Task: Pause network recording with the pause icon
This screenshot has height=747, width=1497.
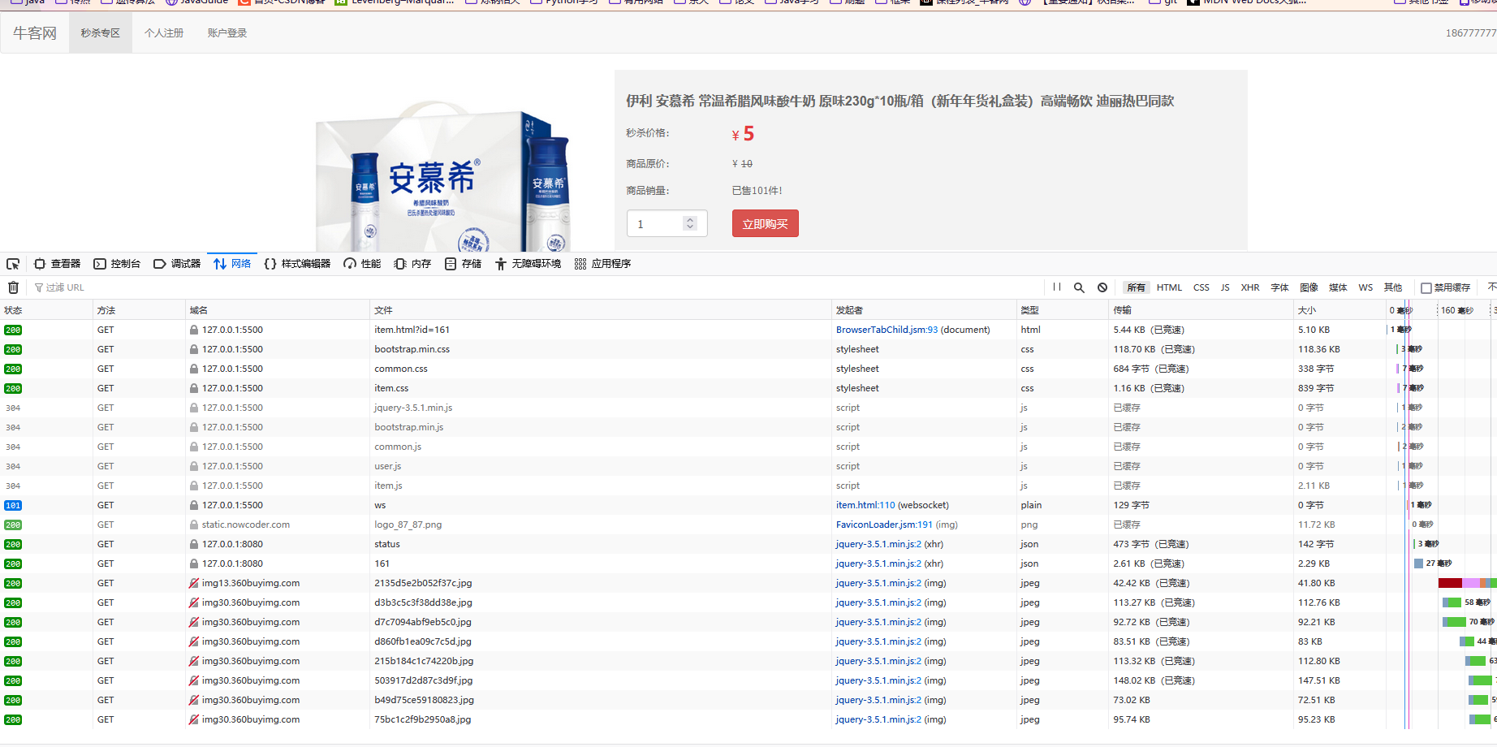Action: click(x=1056, y=287)
